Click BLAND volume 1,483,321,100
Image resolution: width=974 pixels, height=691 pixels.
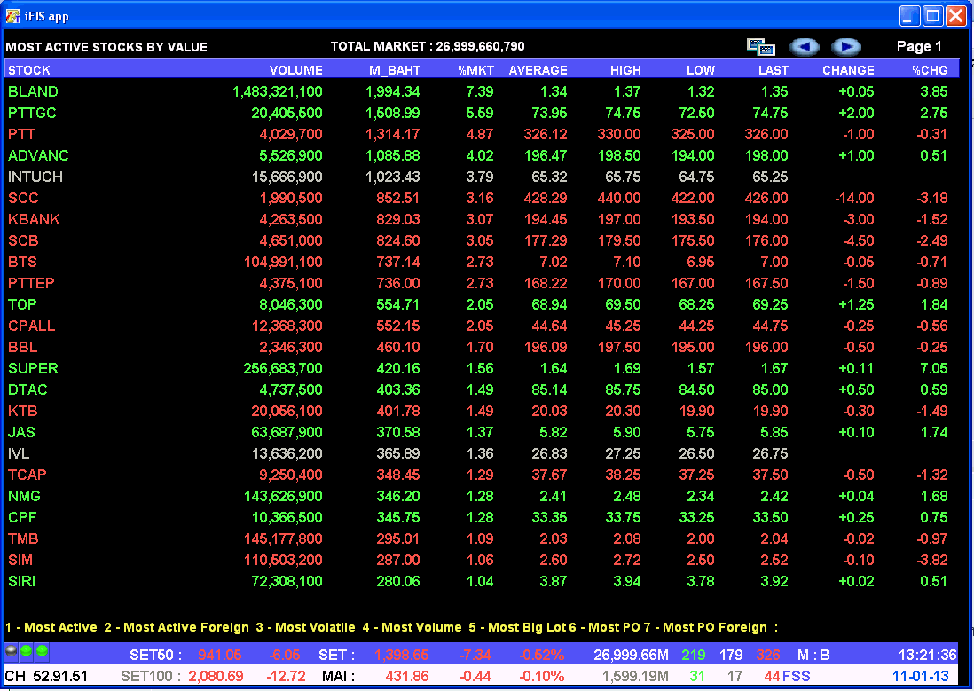[x=277, y=91]
